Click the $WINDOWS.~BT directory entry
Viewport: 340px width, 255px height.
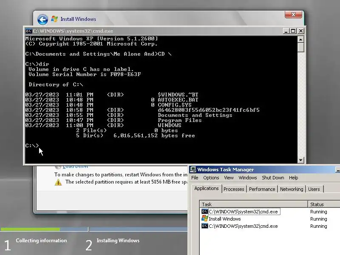pos(178,94)
